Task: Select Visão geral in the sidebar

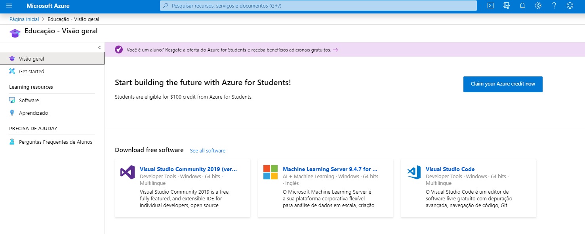Action: (52, 59)
